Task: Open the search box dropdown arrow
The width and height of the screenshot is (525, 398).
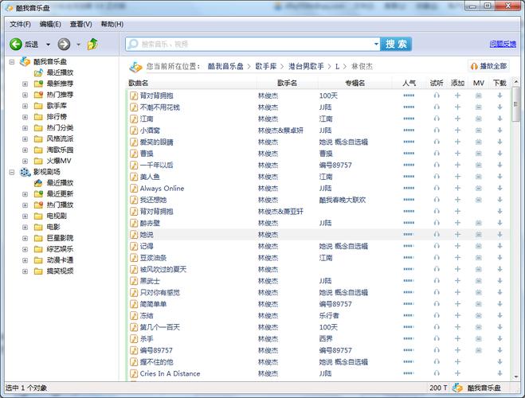Action: [376, 44]
